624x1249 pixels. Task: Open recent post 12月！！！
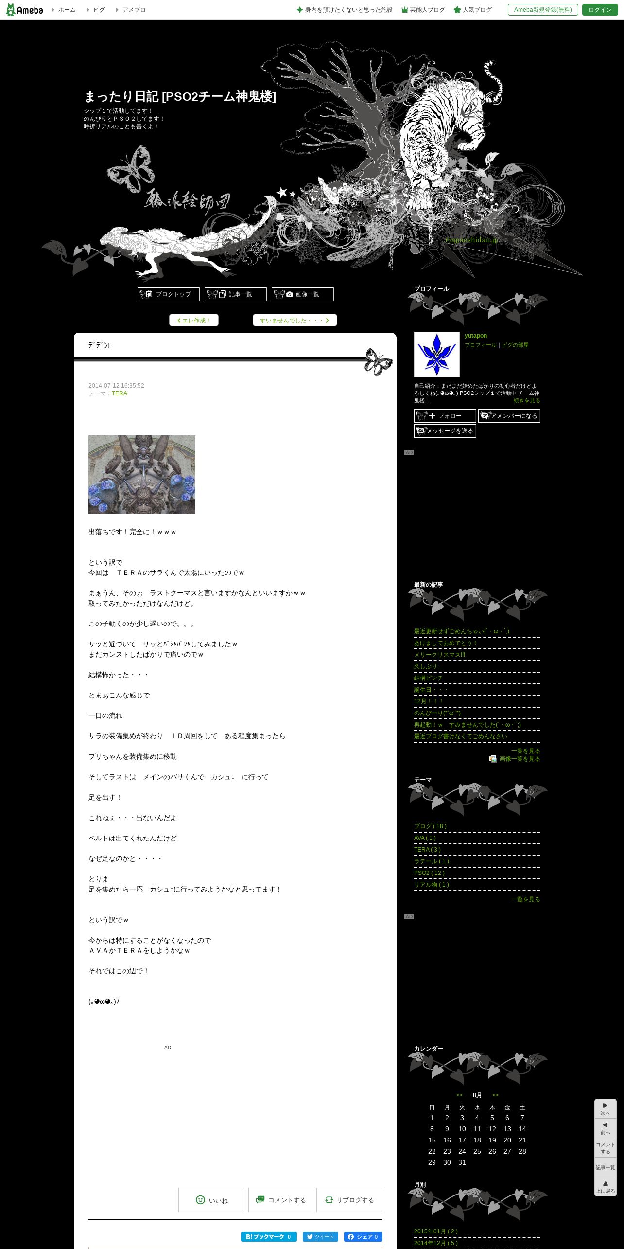[429, 701]
